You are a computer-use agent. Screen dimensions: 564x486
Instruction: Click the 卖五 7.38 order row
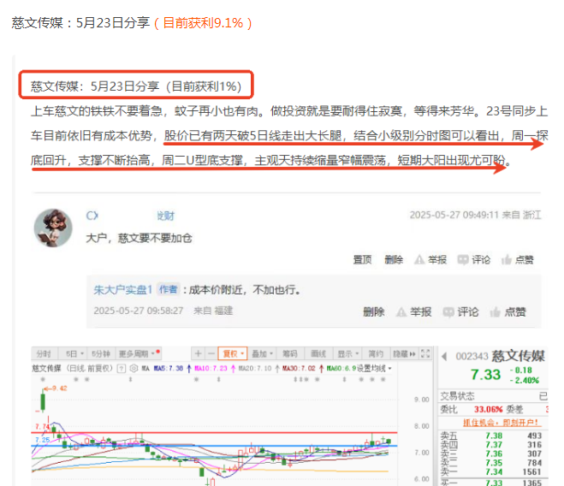coord(491,436)
